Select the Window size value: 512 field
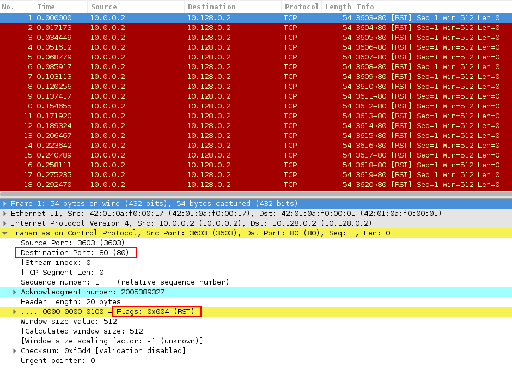Image resolution: width=512 pixels, height=369 pixels. click(256, 321)
